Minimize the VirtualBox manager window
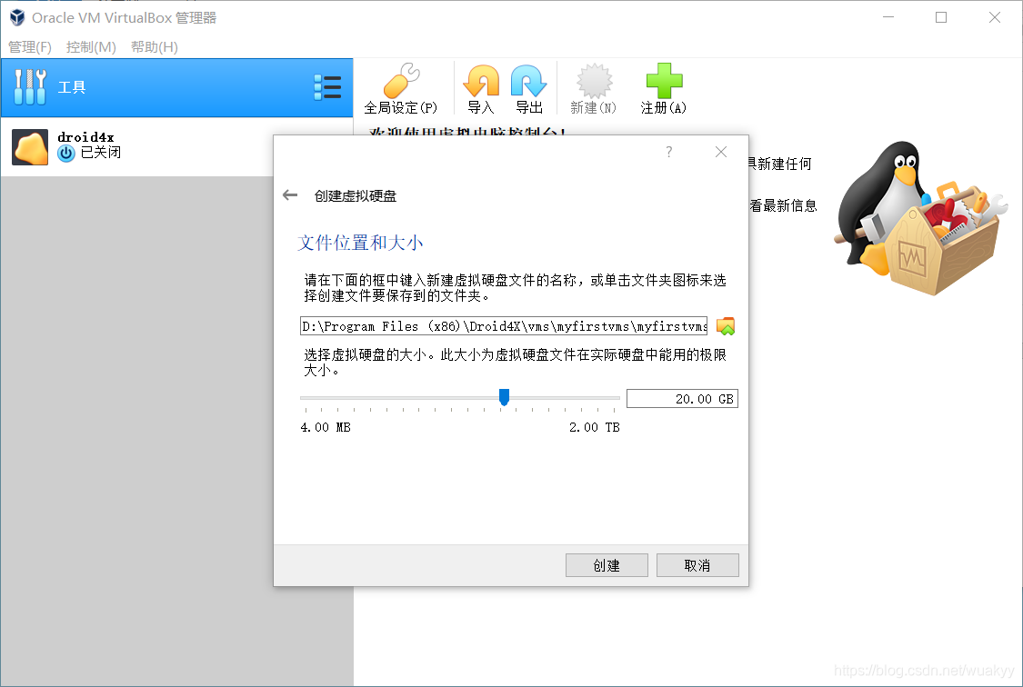 click(x=888, y=17)
